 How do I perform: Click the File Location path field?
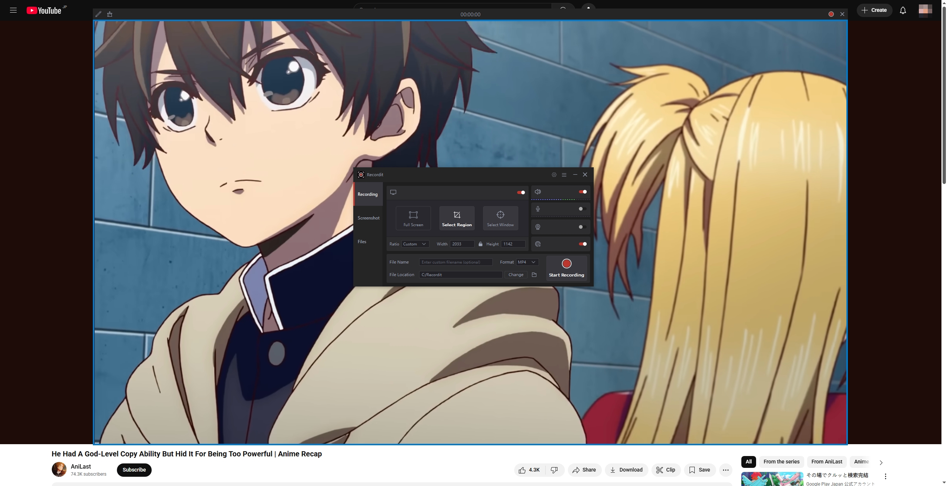[x=461, y=275]
